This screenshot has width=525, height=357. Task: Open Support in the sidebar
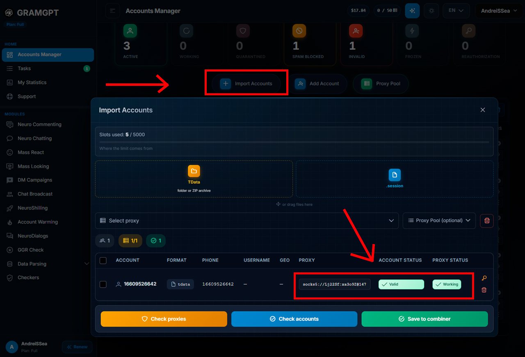click(x=48, y=97)
